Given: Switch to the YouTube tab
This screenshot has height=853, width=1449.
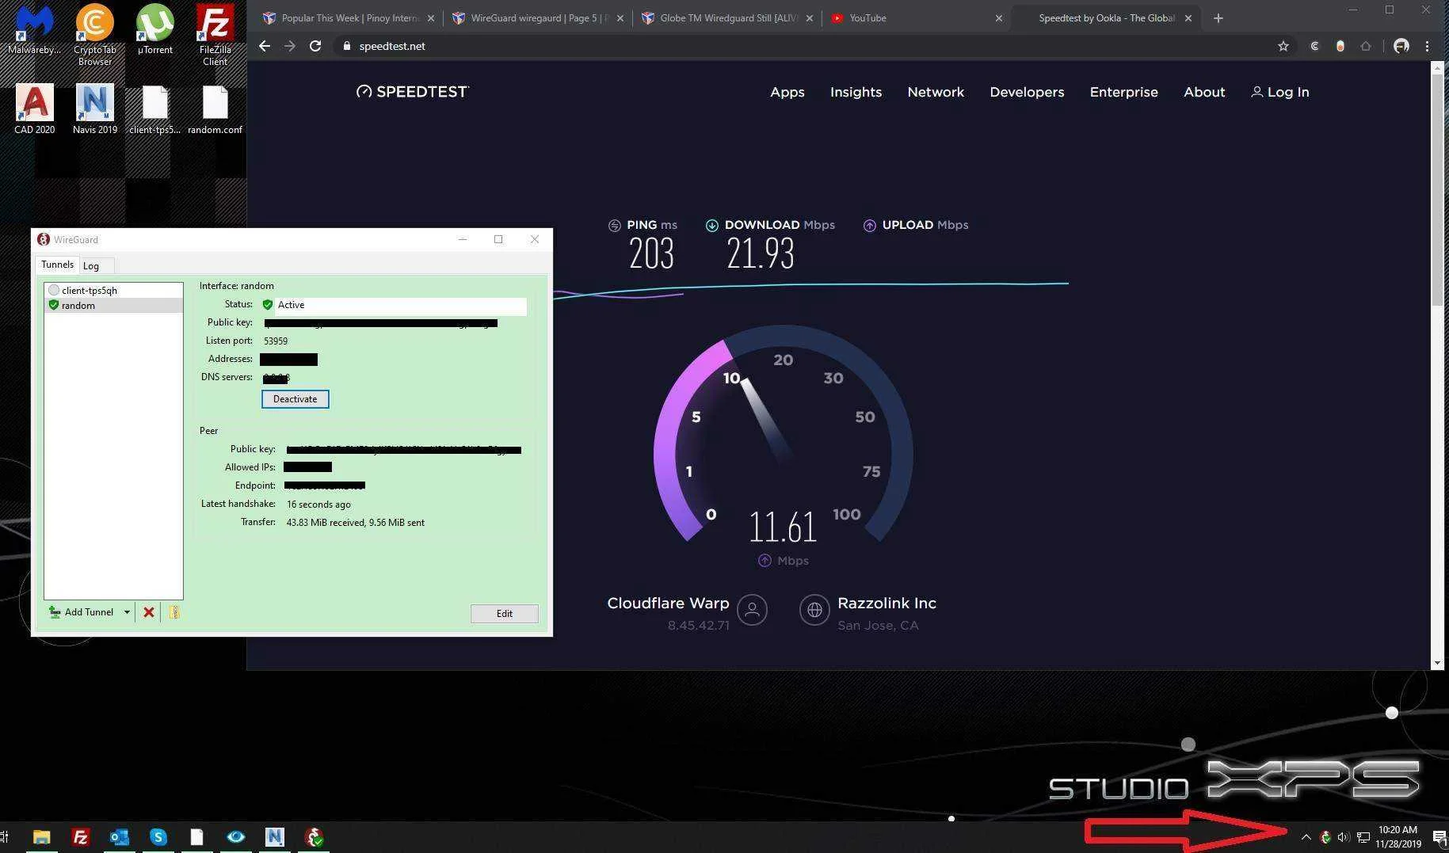Looking at the screenshot, I should click(x=915, y=18).
